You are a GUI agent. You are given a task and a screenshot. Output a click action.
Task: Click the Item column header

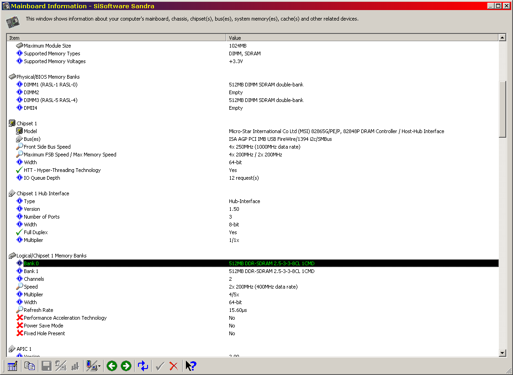[x=116, y=37]
